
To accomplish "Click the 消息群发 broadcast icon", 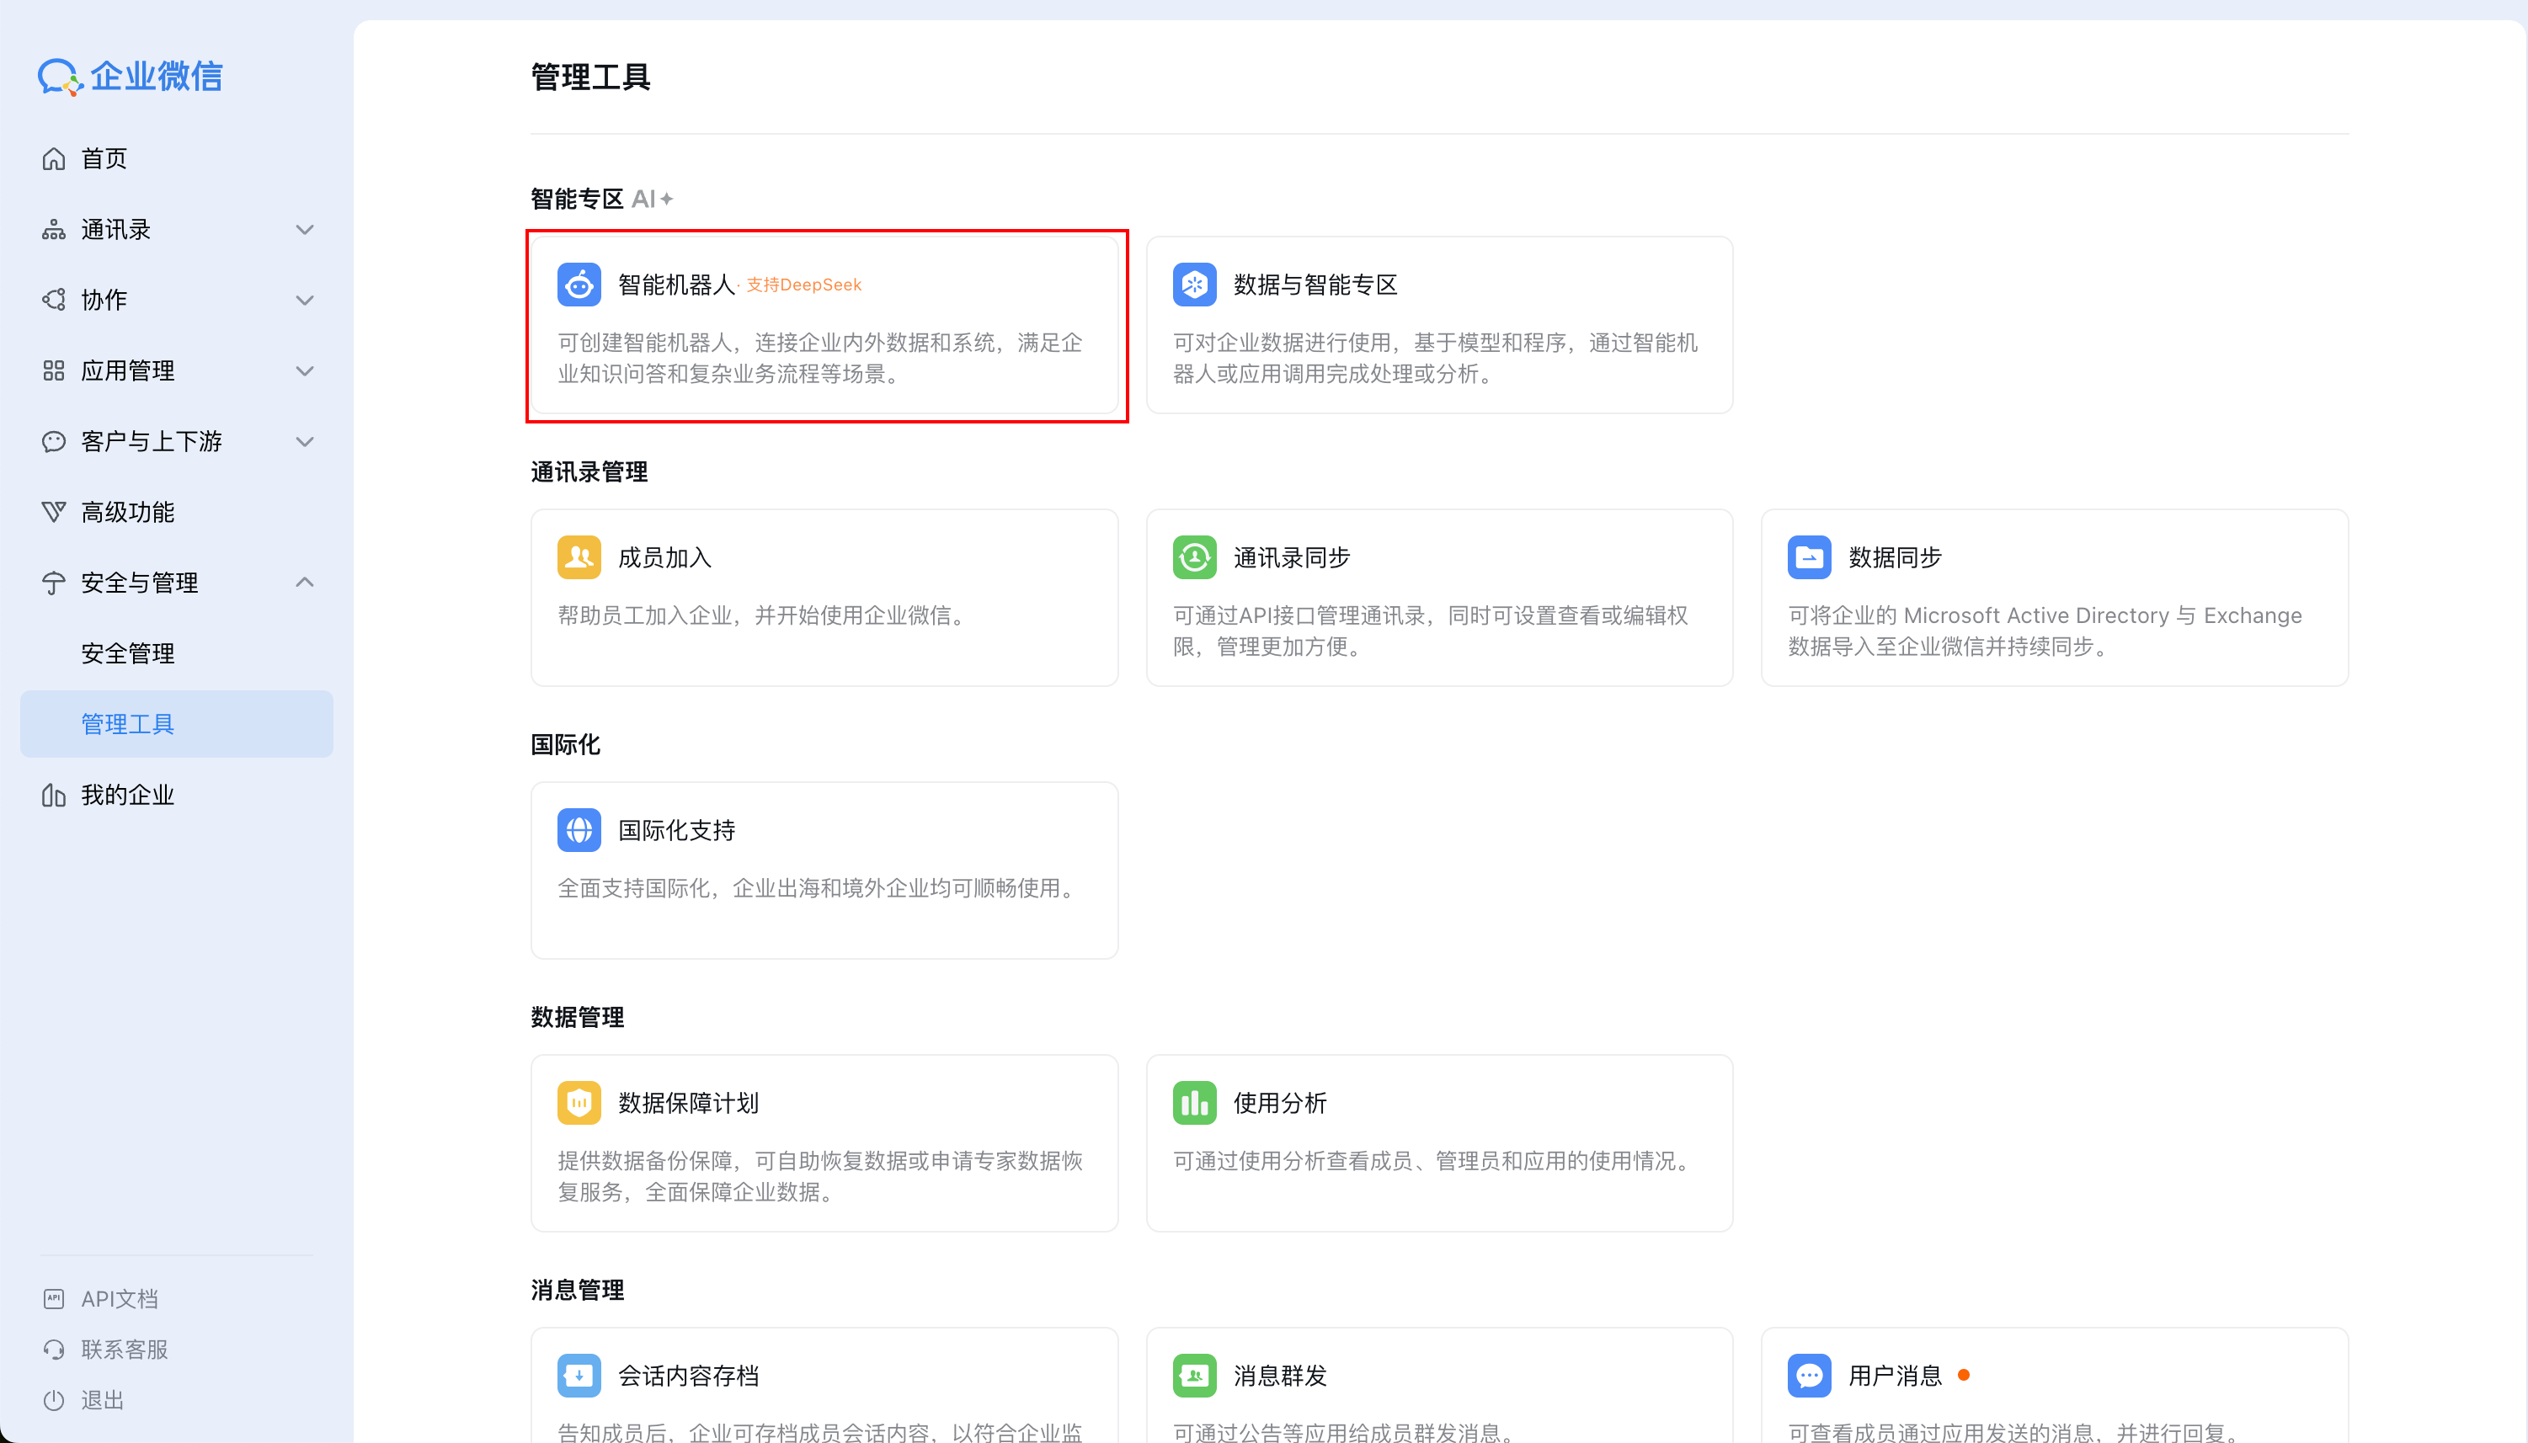I will pyautogui.click(x=1195, y=1375).
